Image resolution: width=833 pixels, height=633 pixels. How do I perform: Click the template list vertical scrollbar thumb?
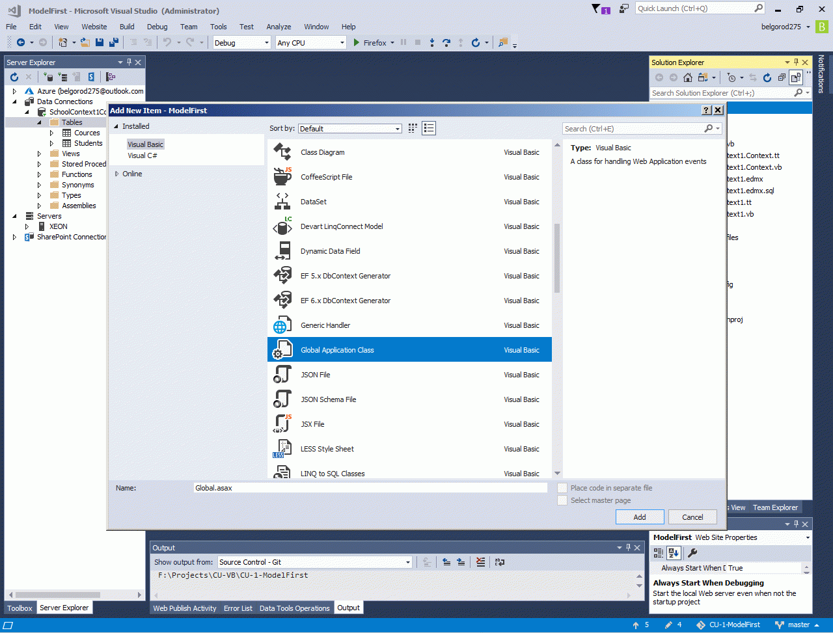coord(557,258)
